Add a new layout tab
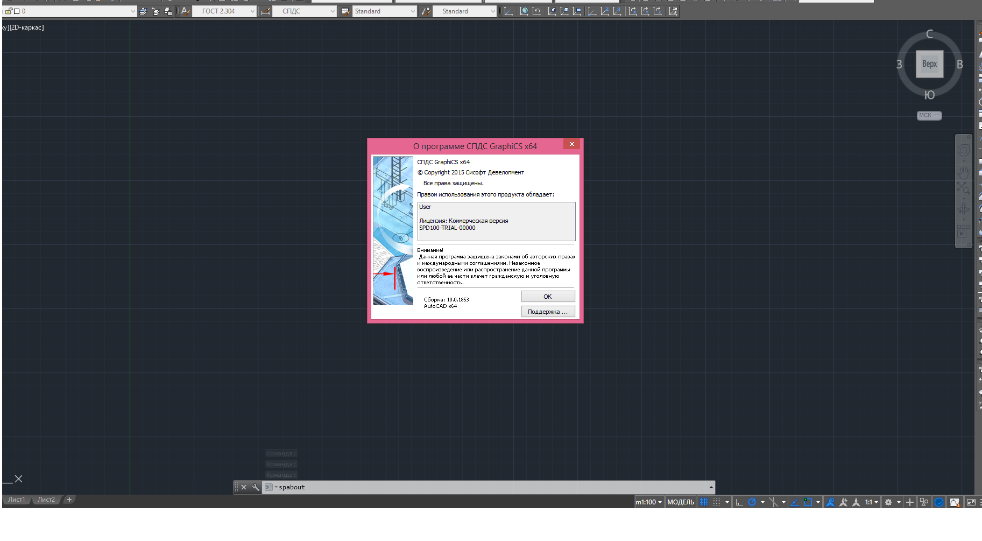Image resolution: width=982 pixels, height=541 pixels. (69, 500)
